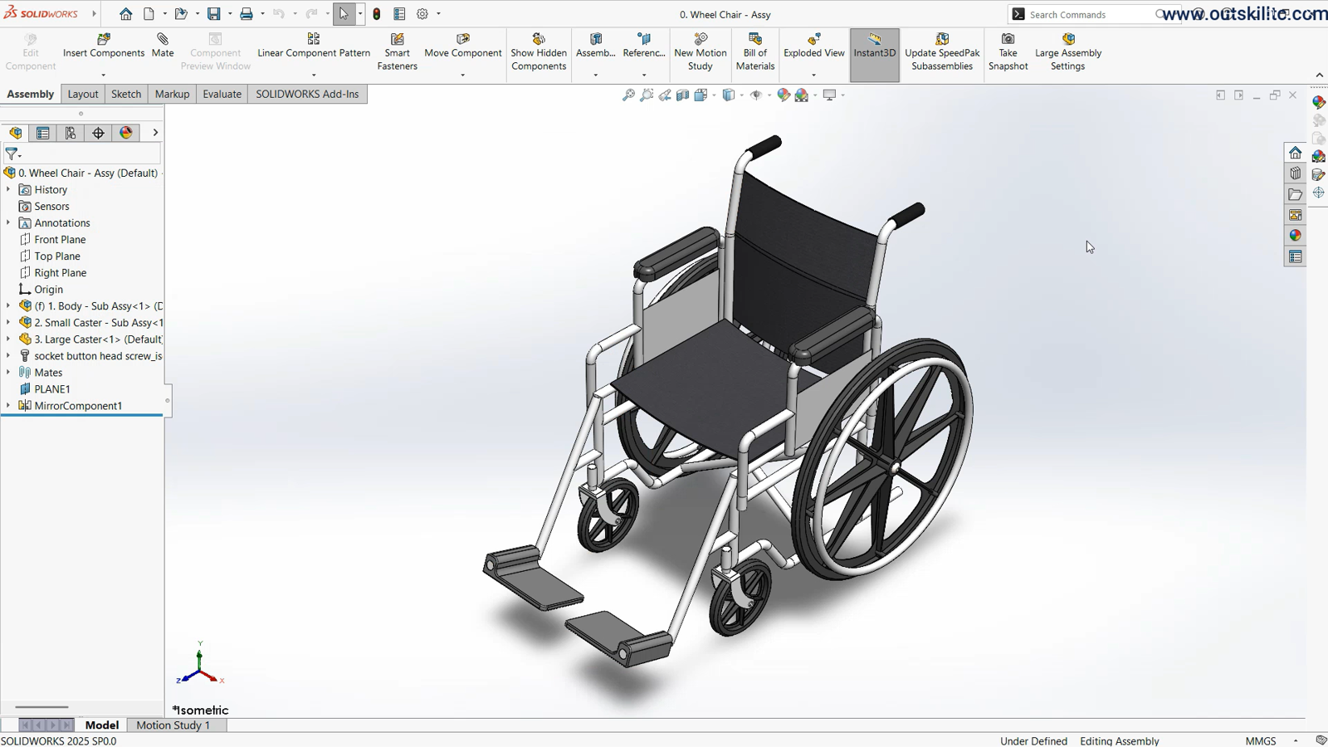Click the New document icon
Image resolution: width=1328 pixels, height=747 pixels.
point(149,14)
